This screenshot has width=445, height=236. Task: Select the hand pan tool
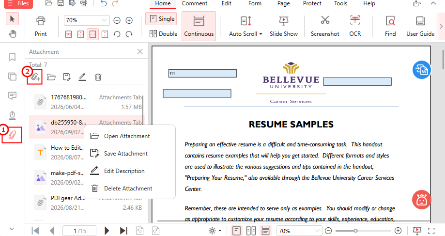12,34
